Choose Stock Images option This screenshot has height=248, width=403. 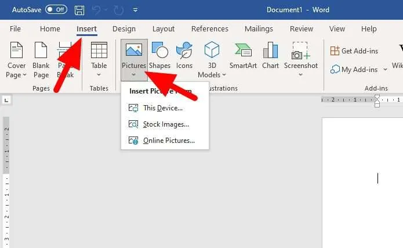165,124
